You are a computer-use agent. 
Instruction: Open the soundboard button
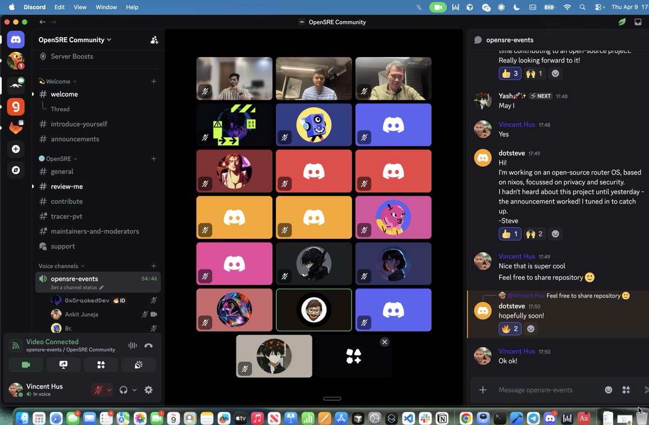click(x=138, y=365)
